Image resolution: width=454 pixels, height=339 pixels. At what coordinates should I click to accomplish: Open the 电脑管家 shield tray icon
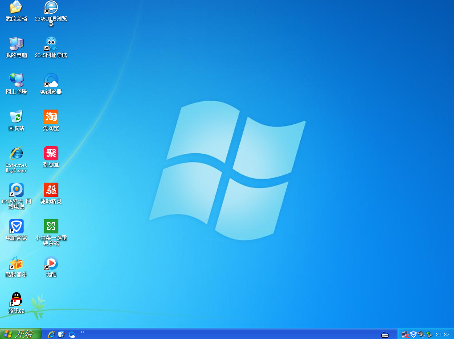point(413,335)
